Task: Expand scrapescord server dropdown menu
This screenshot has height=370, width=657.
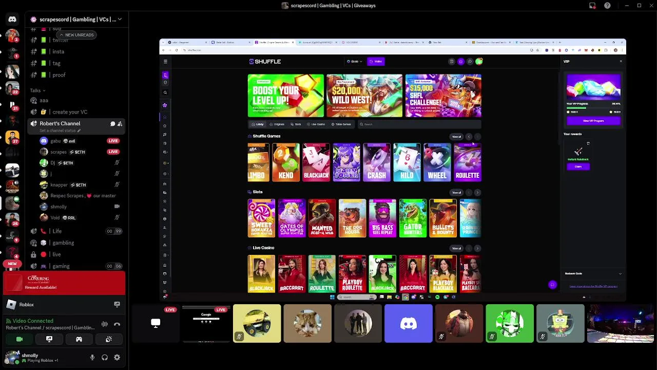Action: coord(120,20)
